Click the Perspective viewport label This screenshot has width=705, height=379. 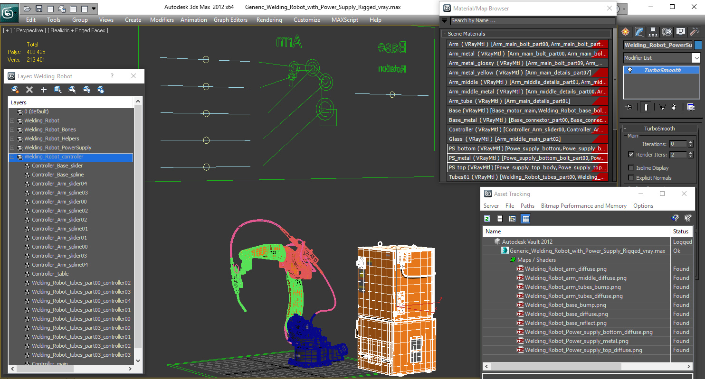coord(30,30)
